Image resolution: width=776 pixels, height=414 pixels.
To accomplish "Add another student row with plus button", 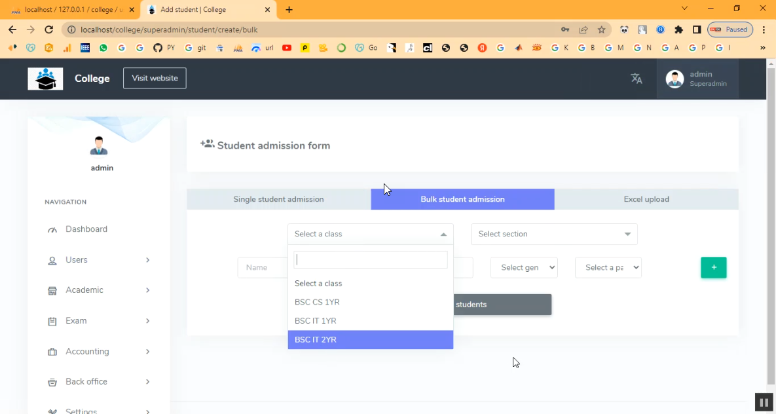I will pos(714,267).
